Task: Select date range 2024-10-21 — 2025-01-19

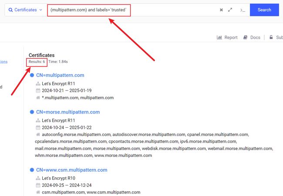Action: click(67, 90)
